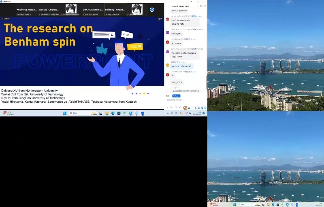
Task: Open File Explorer from the upper taskbar
Action: tap(107, 113)
